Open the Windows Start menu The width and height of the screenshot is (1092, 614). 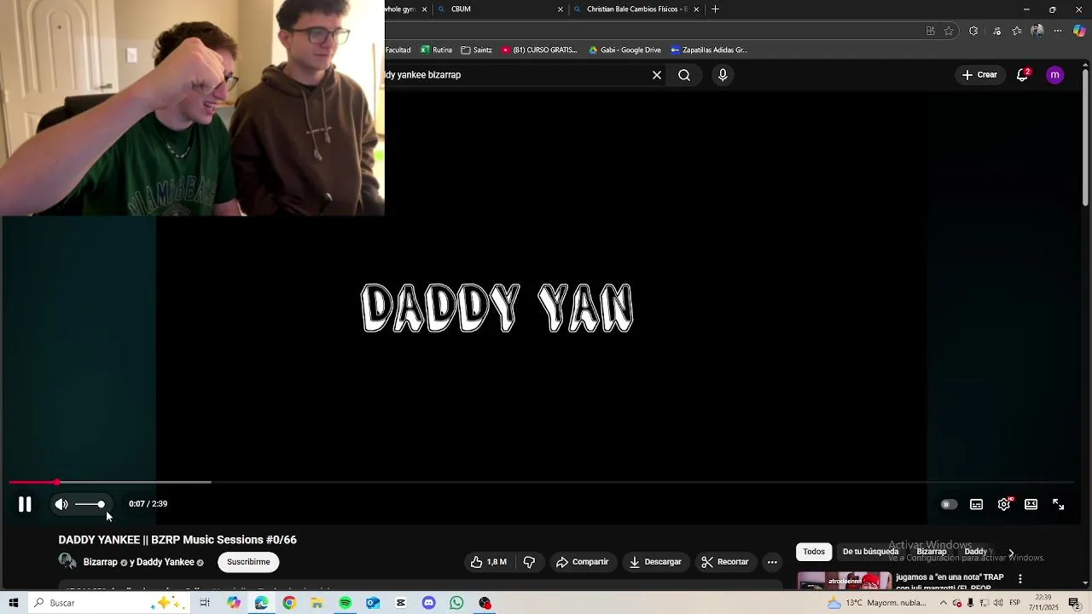pos(14,603)
